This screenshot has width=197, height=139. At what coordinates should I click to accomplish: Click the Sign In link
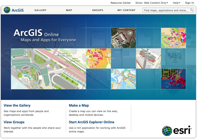pyautogui.click(x=190, y=3)
